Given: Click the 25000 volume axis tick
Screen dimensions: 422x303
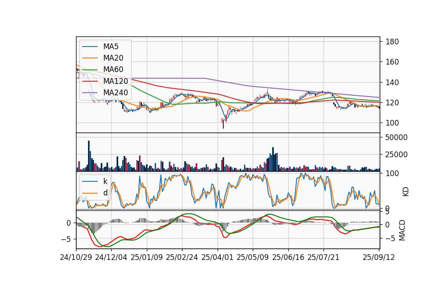Looking at the screenshot, I should tap(397, 155).
